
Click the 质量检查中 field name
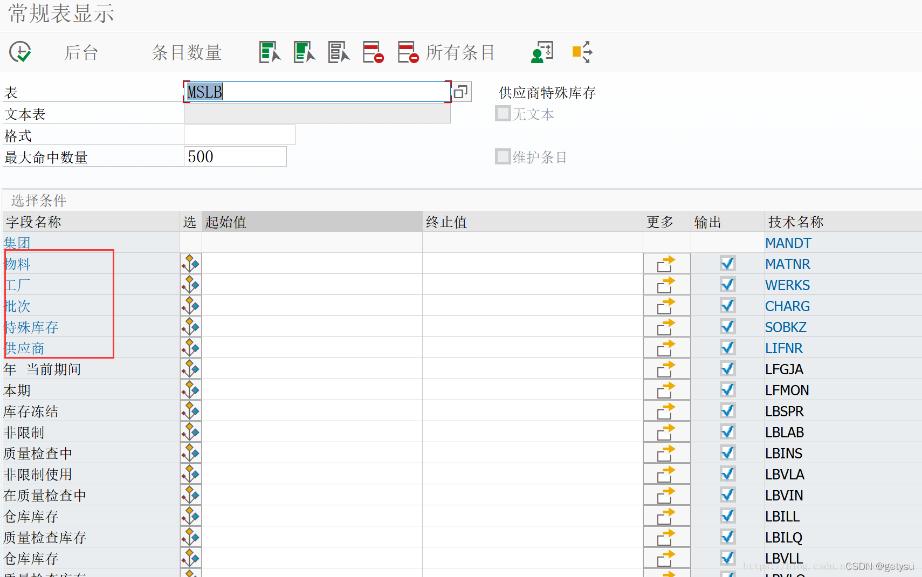pos(38,453)
